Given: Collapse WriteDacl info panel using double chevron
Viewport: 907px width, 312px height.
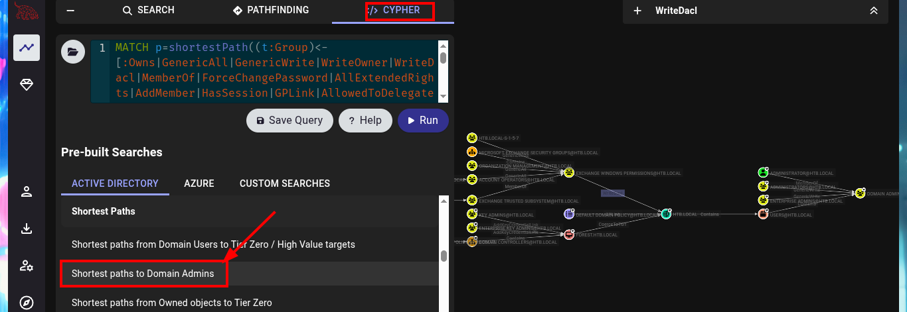Looking at the screenshot, I should pyautogui.click(x=874, y=11).
